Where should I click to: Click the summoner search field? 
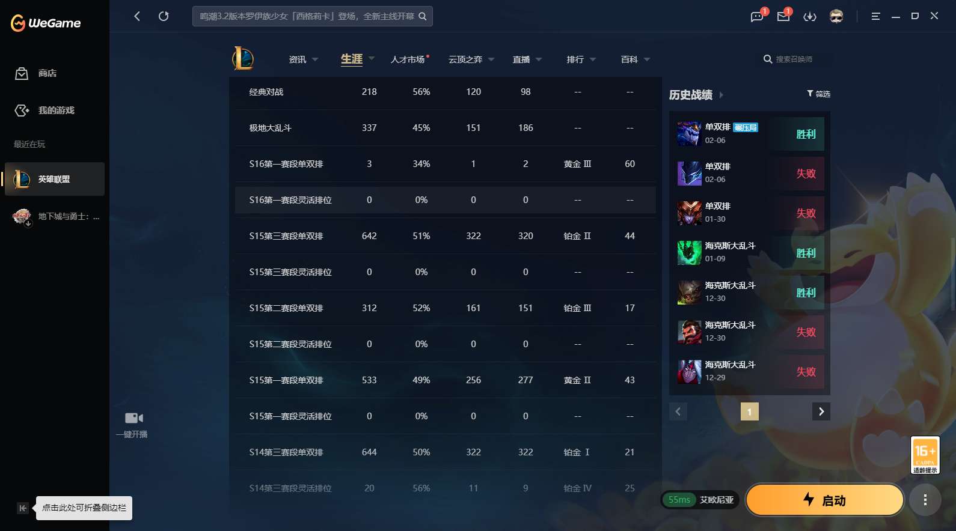pyautogui.click(x=794, y=59)
